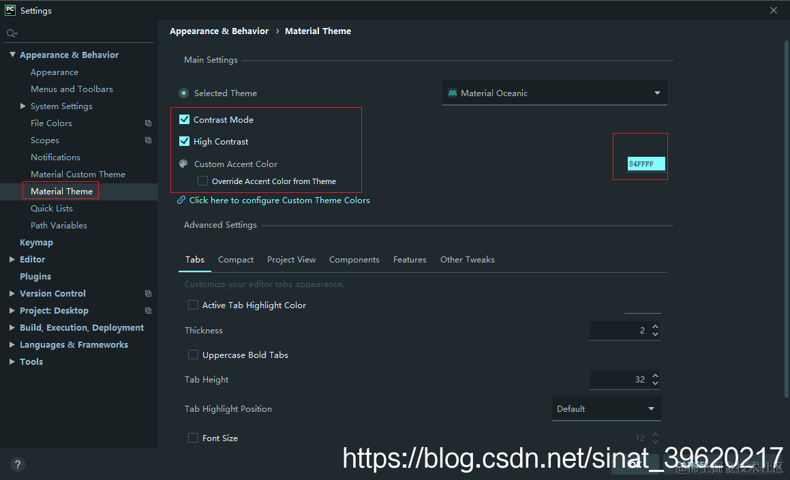Screen dimensions: 790x480
Task: Click the File Colors project-level icon
Action: coord(148,123)
